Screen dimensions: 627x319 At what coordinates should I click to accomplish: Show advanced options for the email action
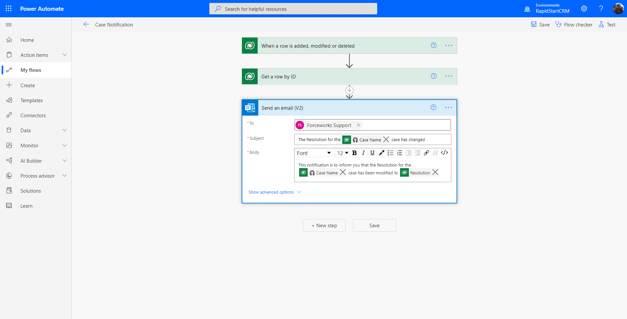[x=271, y=192]
